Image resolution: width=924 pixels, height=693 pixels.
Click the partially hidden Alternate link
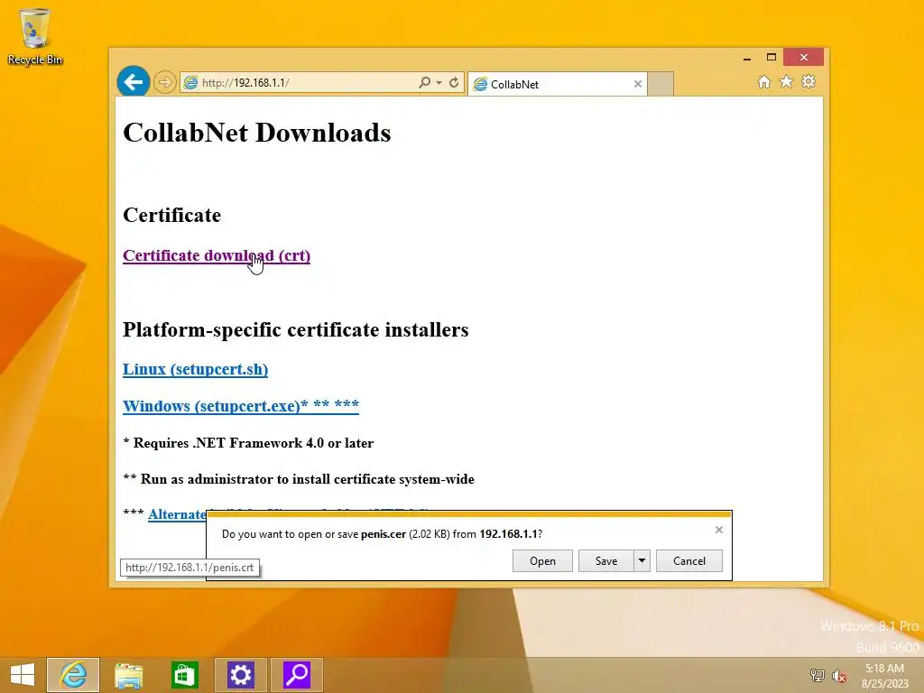[x=177, y=513]
